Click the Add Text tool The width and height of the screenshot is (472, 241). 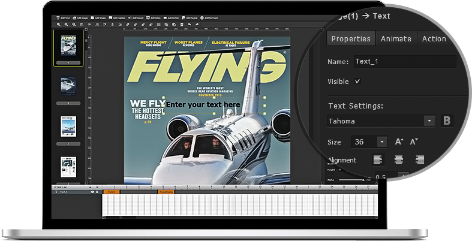tap(63, 18)
